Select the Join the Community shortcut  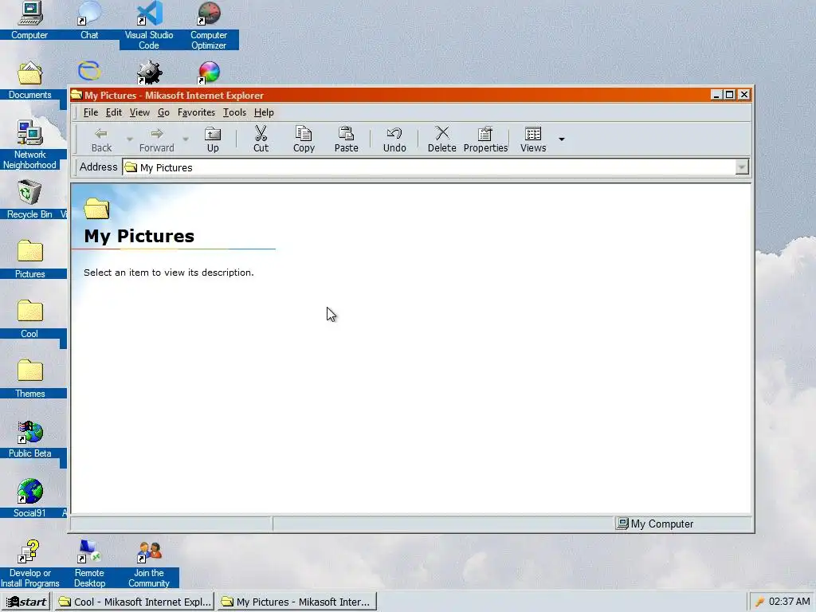149,563
